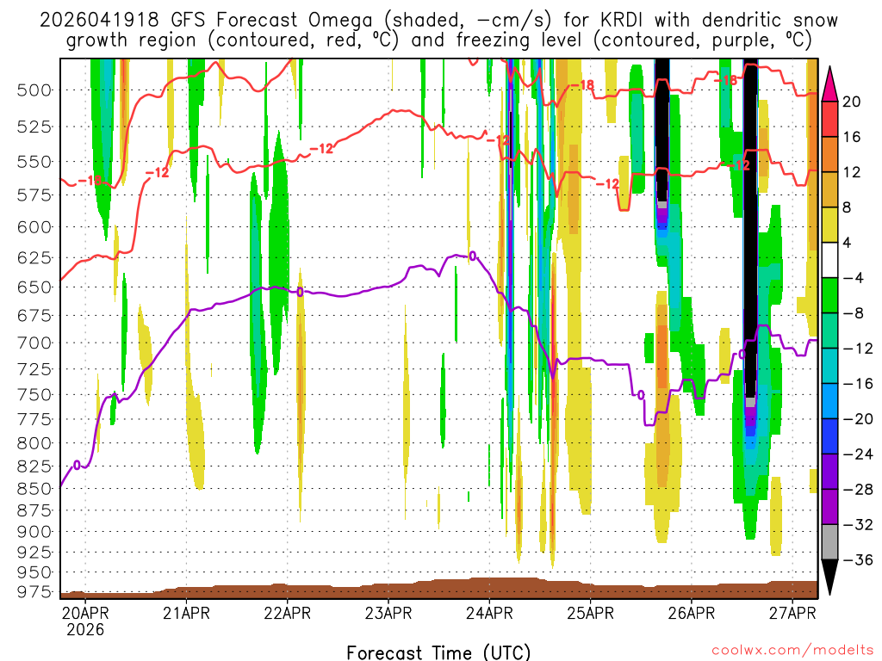
Task: Click the pink upper arrow of the colorbar
Action: 829,85
